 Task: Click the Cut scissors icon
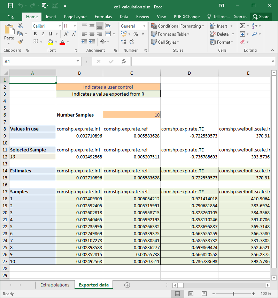pyautogui.click(x=20, y=26)
